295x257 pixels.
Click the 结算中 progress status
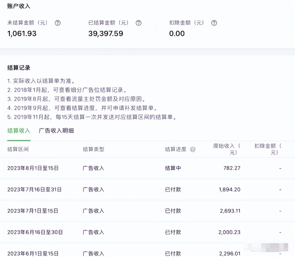(173, 168)
